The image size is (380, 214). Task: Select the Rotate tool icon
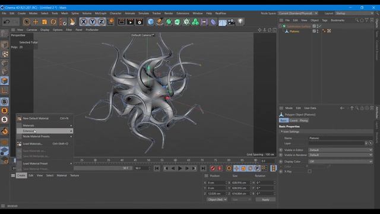[53, 22]
